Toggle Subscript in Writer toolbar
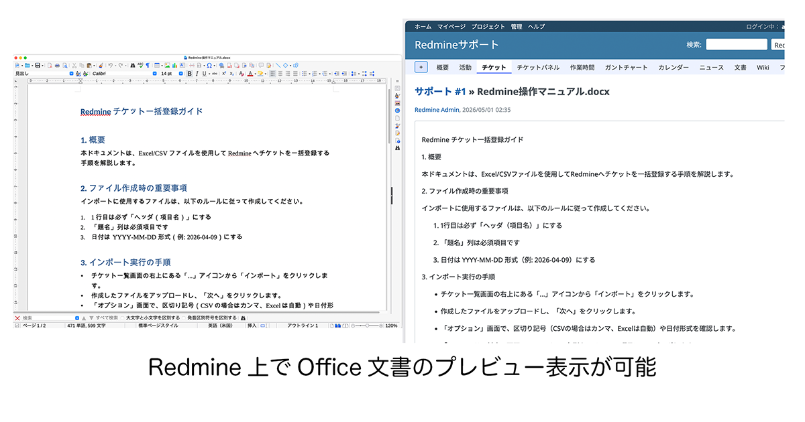 [x=231, y=74]
